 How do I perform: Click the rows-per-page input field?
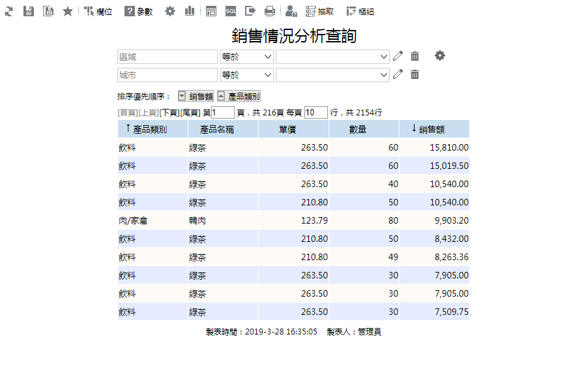click(315, 113)
